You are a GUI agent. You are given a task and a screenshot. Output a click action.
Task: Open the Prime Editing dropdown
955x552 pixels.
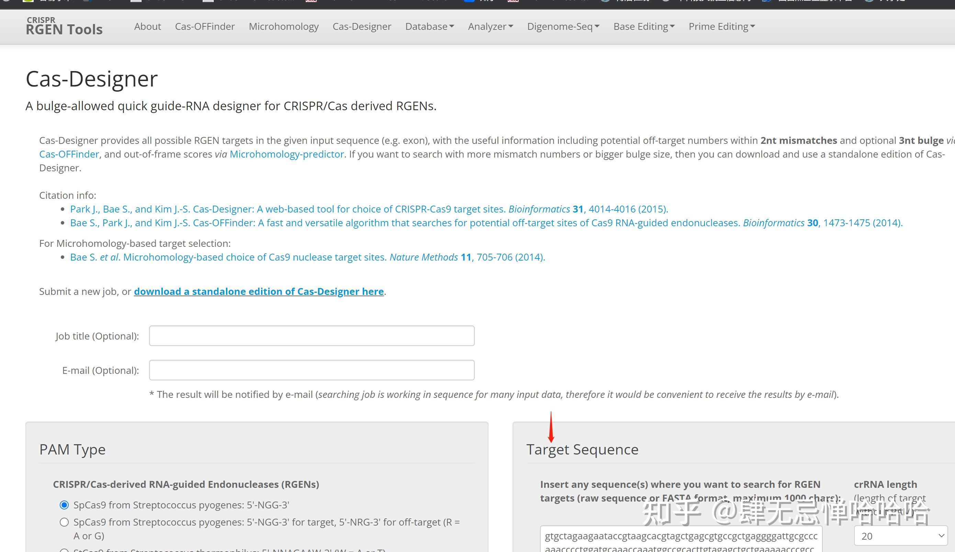721,26
